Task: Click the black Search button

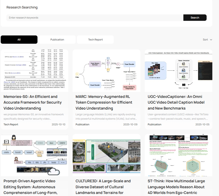Action: pos(195,18)
